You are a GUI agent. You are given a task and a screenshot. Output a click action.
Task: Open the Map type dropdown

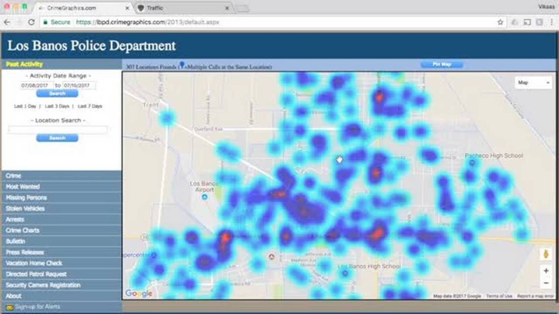533,82
